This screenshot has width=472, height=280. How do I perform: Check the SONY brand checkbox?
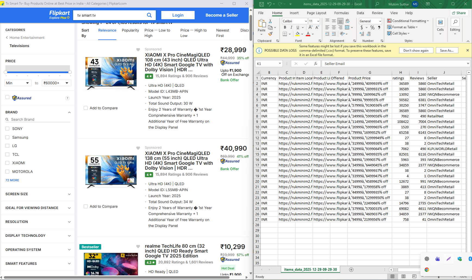coord(7,129)
